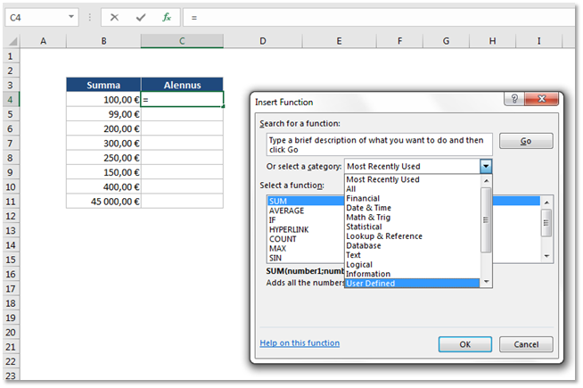Open Insert Function fx icon
Image resolution: width=583 pixels, height=388 pixels.
(166, 17)
